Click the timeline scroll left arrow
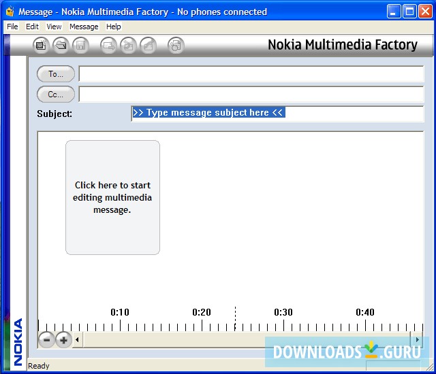436x374 pixels. pyautogui.click(x=77, y=339)
